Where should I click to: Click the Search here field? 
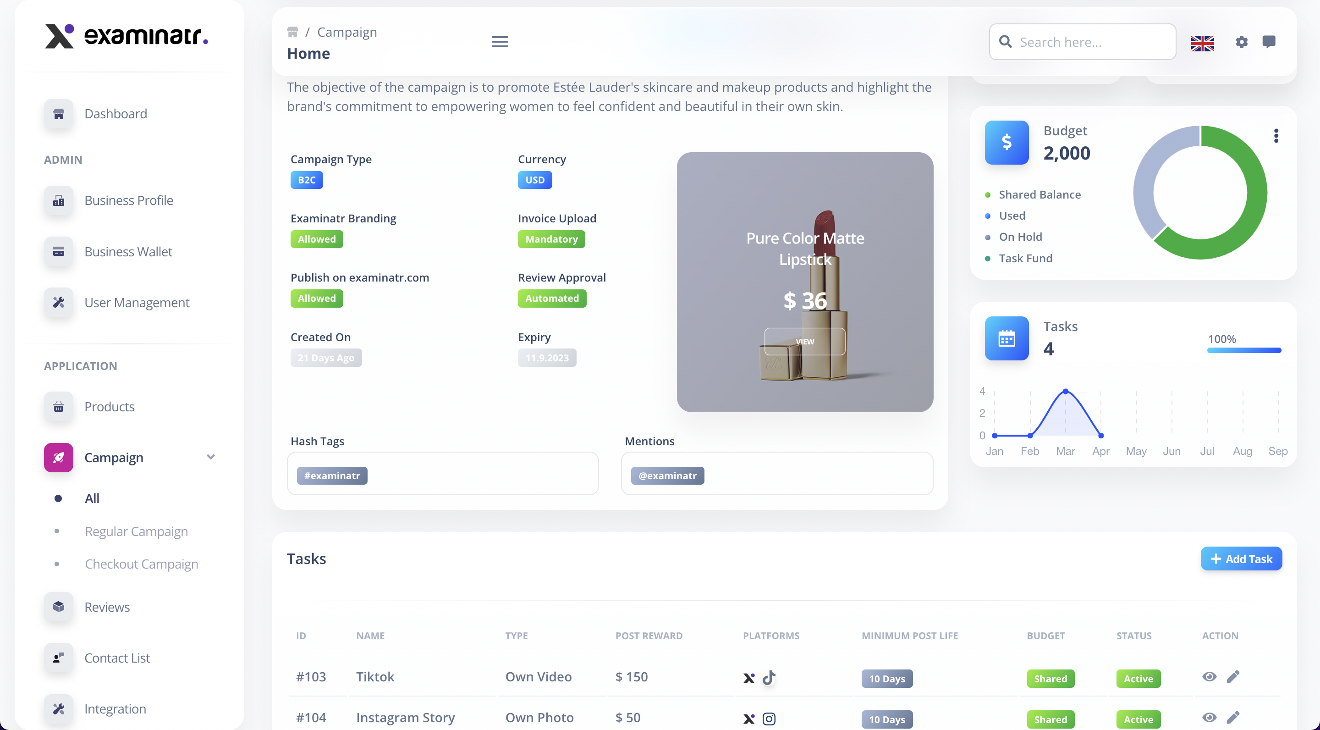1091,42
